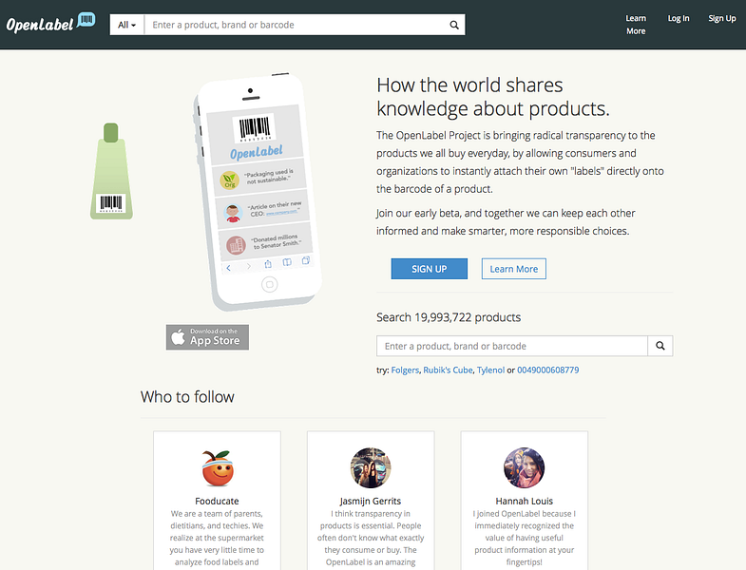
Task: Open Jasmijn Gerrits profile photo
Action: [371, 467]
